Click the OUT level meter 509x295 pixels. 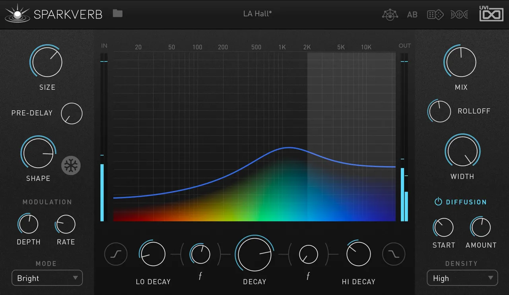click(404, 137)
